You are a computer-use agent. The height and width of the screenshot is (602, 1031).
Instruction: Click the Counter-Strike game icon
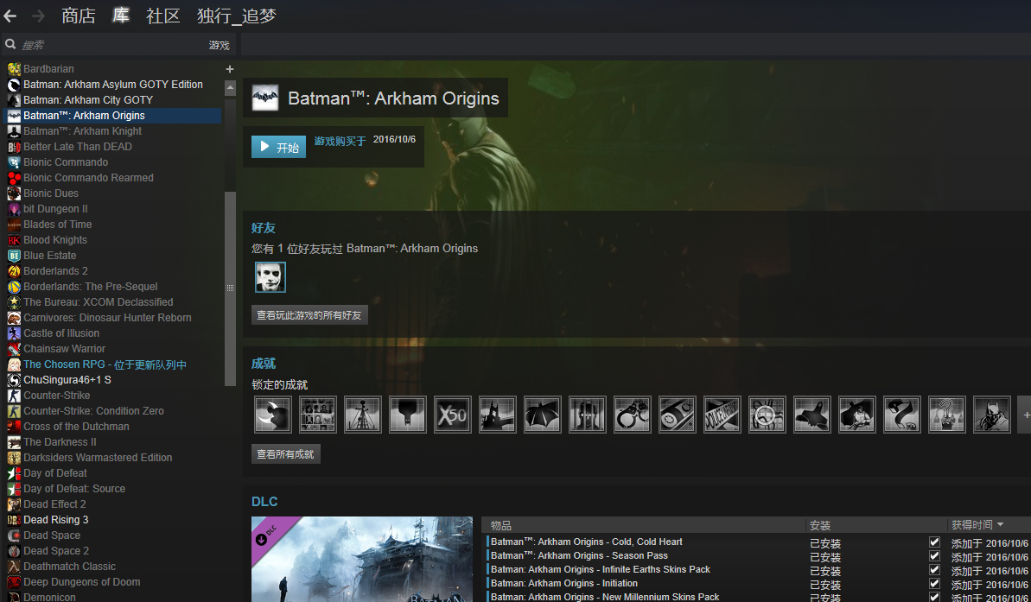14,396
